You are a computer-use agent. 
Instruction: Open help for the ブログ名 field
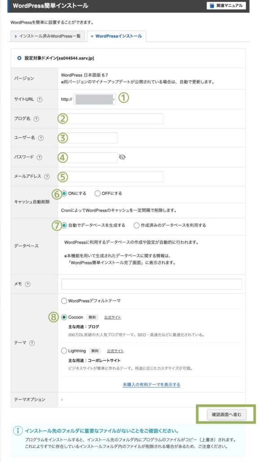[x=36, y=119]
